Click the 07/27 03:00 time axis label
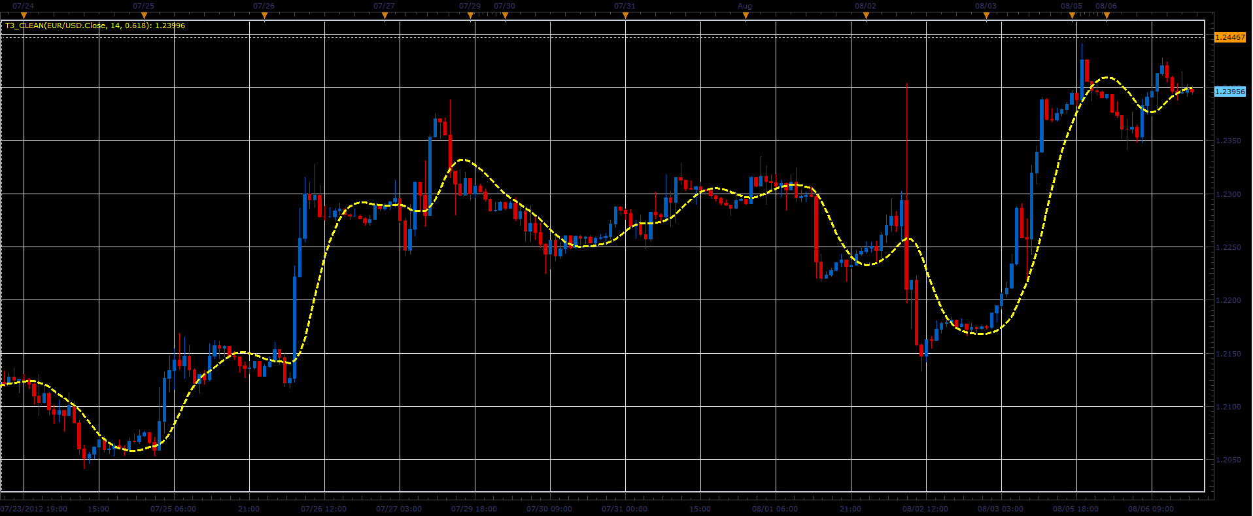 [399, 509]
